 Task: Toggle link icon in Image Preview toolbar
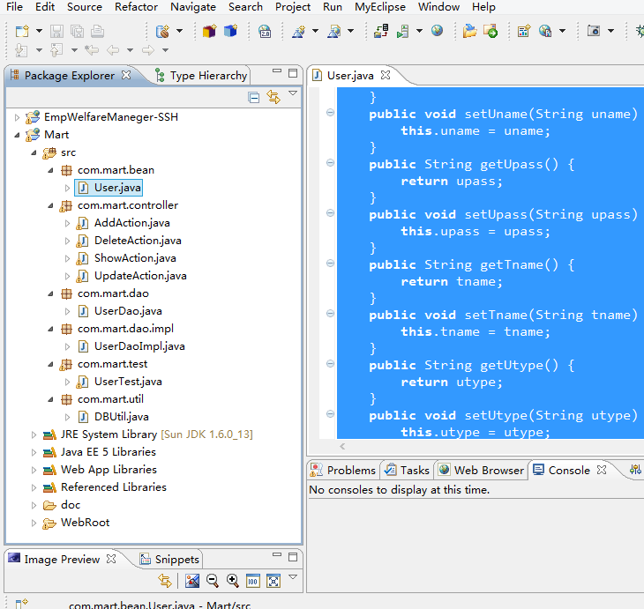(x=165, y=581)
